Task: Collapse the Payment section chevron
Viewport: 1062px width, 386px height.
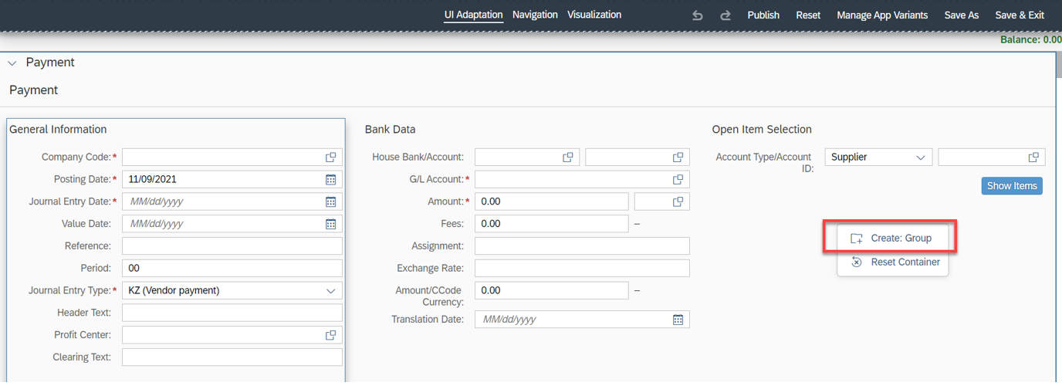Action: point(12,63)
